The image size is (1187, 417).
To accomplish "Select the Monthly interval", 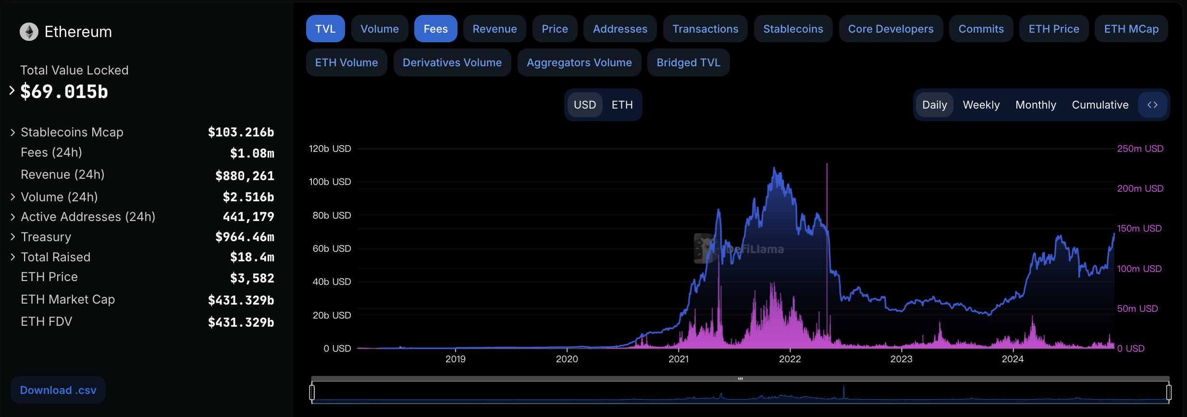I will [x=1036, y=105].
